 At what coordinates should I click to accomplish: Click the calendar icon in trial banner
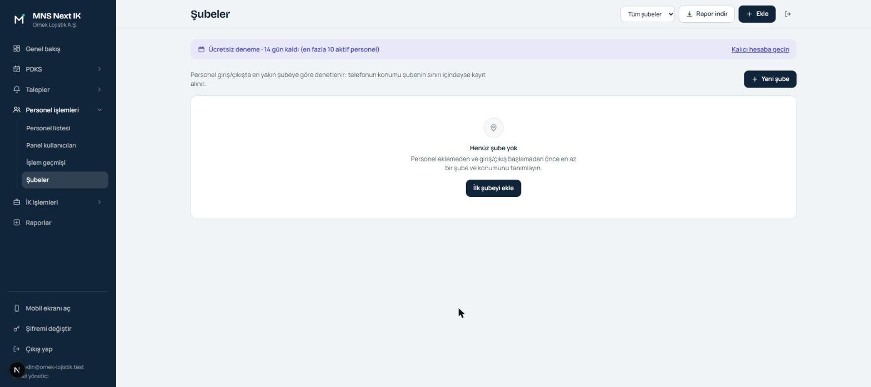pos(201,49)
